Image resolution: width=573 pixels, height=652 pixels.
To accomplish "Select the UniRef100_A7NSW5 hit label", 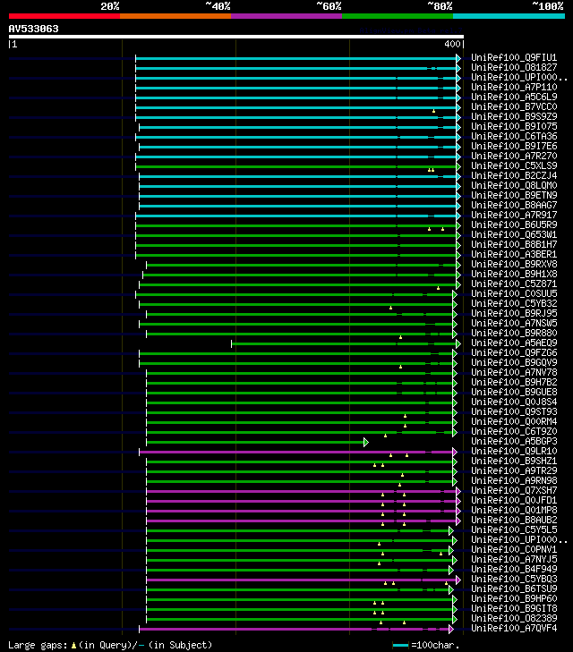I will tap(514, 323).
